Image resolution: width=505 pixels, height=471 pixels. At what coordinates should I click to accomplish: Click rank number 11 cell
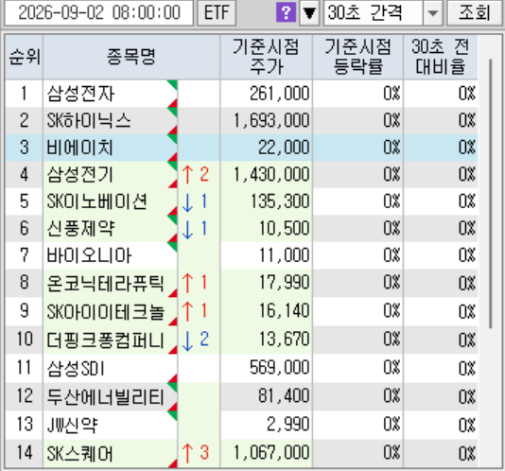pyautogui.click(x=25, y=368)
